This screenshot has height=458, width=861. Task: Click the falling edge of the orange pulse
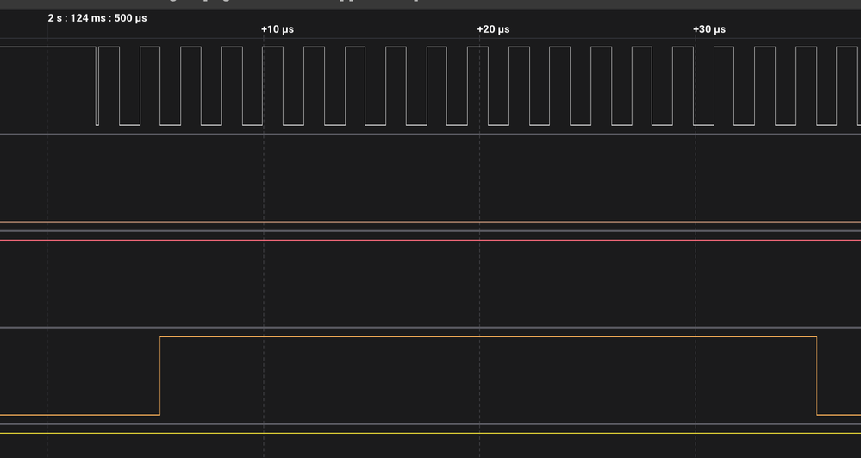coord(816,375)
